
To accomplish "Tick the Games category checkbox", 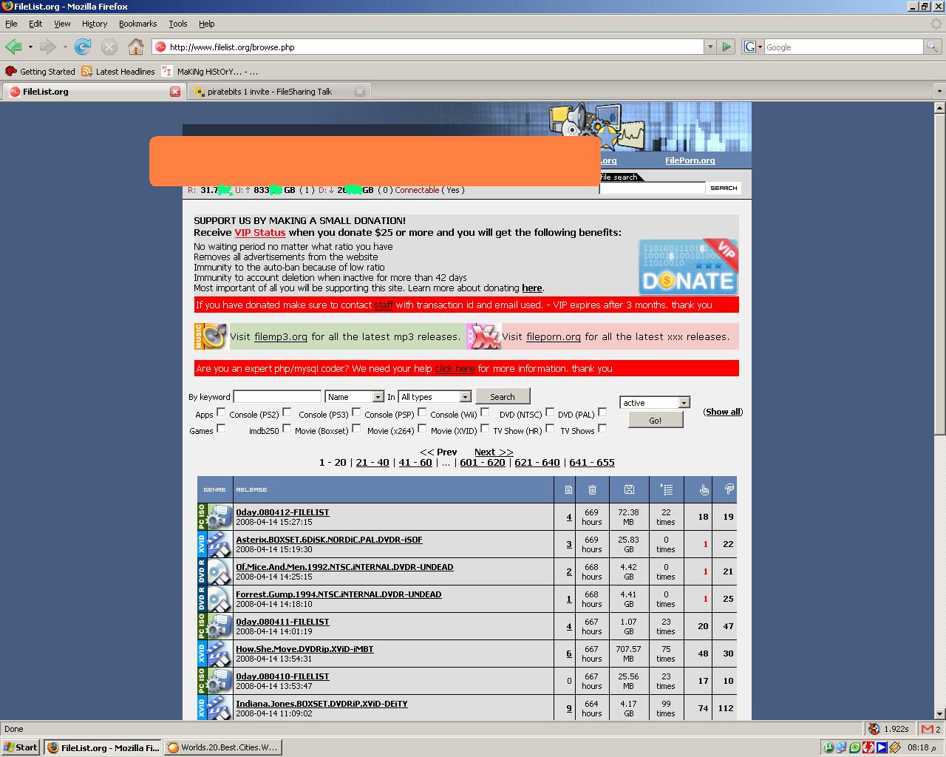I will tap(221, 429).
